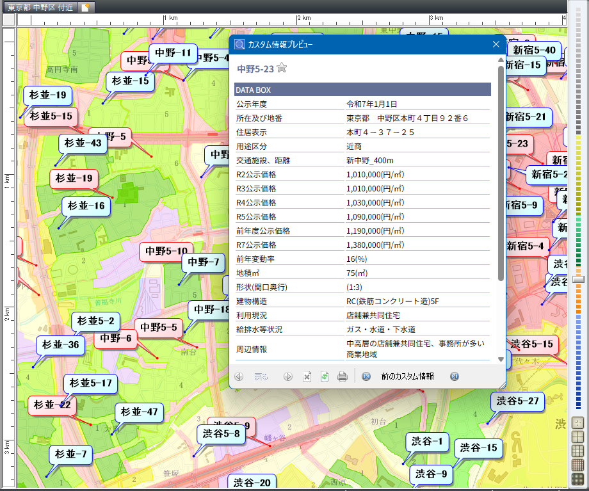
Task: Click the 中野-7 map label
Action: point(203,262)
